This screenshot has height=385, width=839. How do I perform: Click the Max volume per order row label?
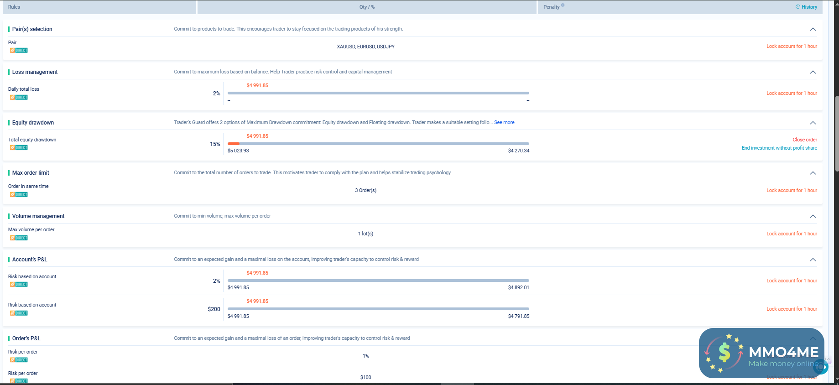31,229
